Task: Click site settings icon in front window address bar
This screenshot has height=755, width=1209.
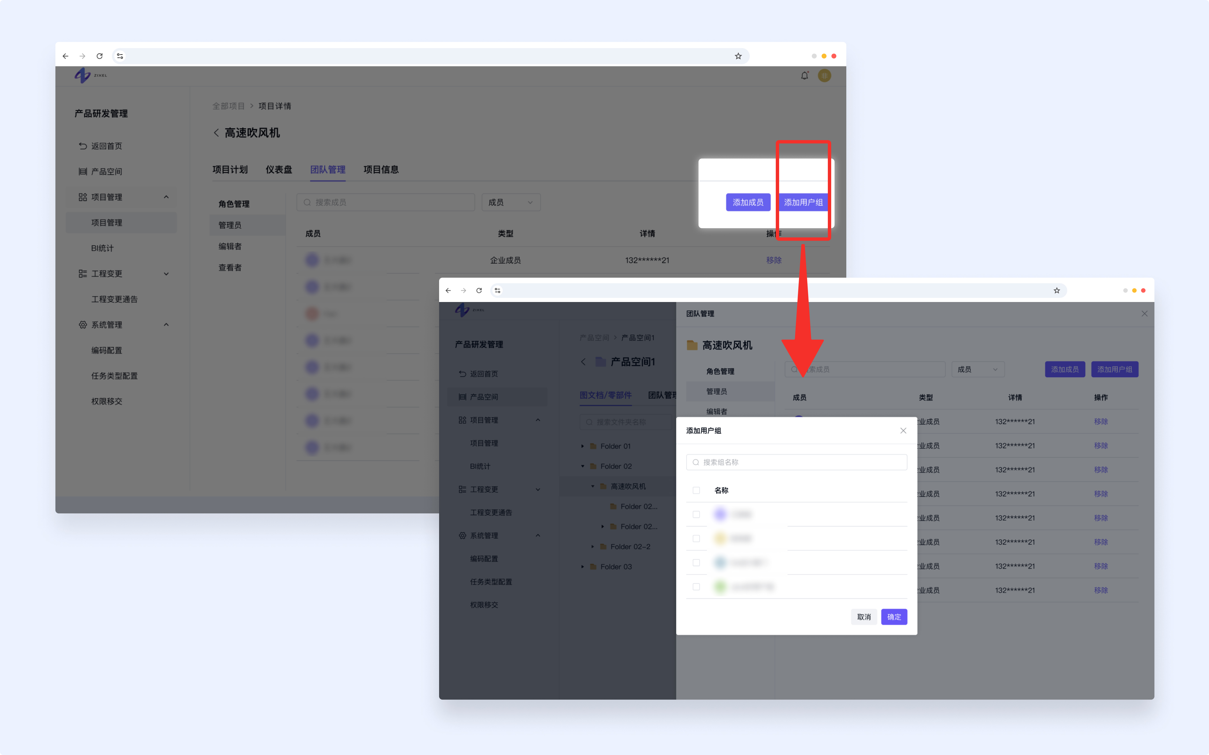Action: pyautogui.click(x=498, y=291)
